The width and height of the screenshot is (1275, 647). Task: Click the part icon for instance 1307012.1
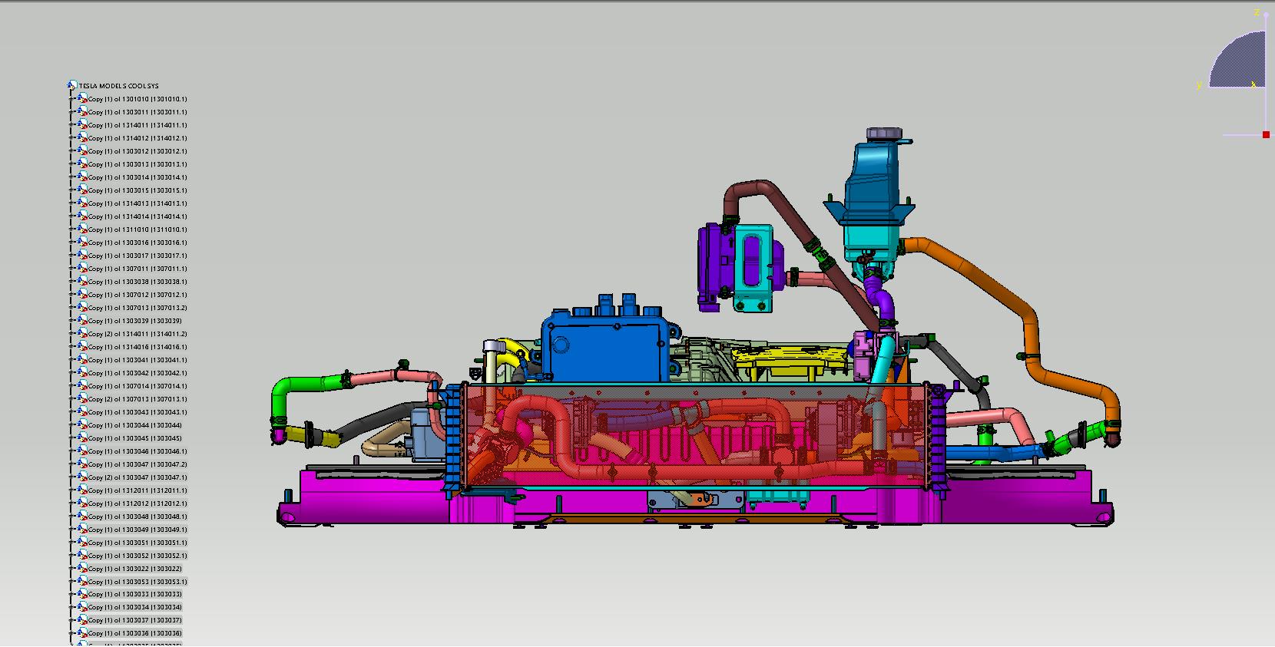point(82,294)
